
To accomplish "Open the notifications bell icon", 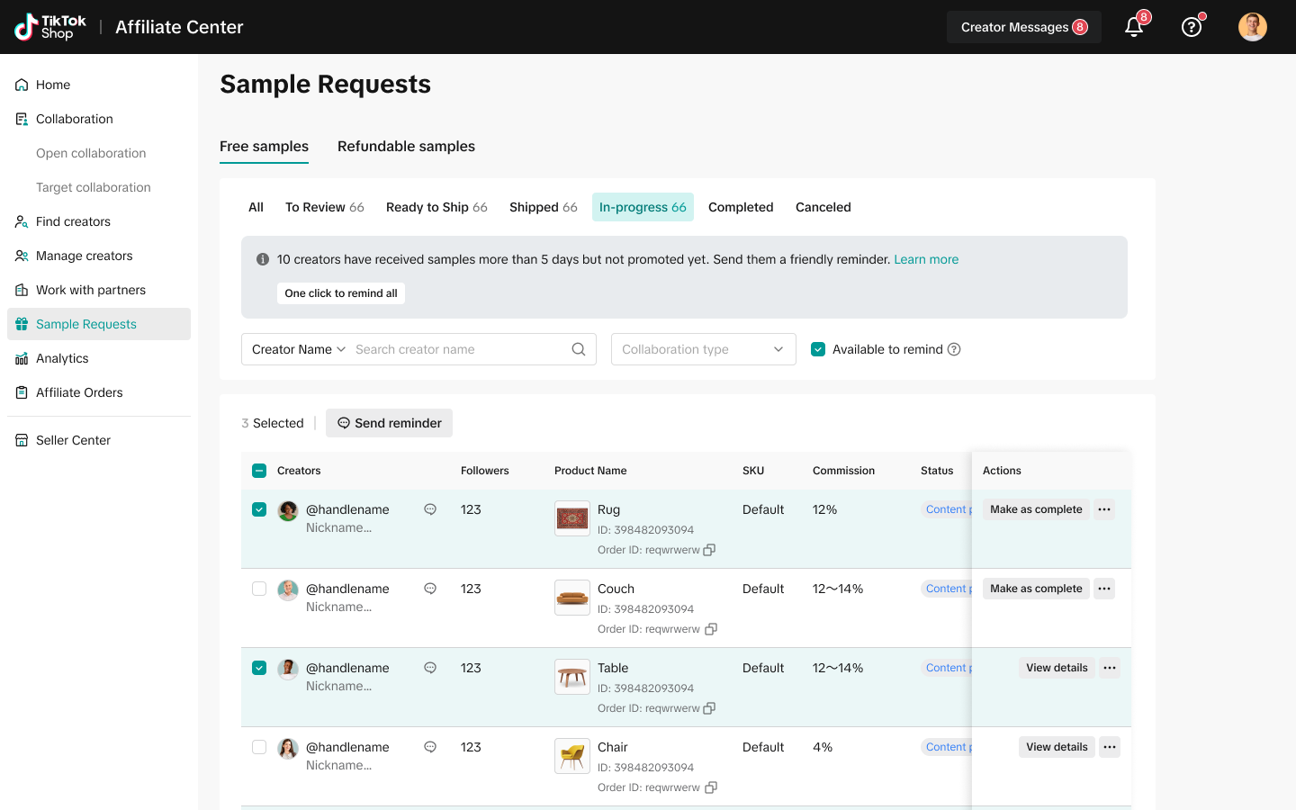I will coord(1134,27).
